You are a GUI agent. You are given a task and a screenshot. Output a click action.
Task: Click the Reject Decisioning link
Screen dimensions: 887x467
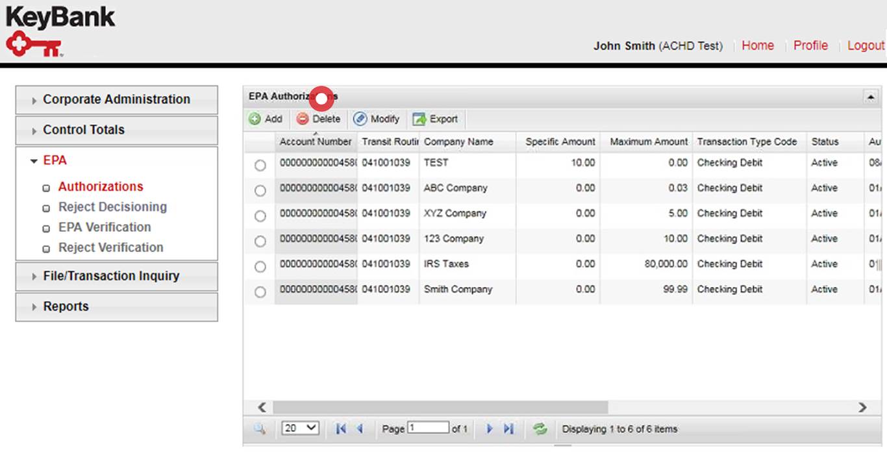point(112,207)
